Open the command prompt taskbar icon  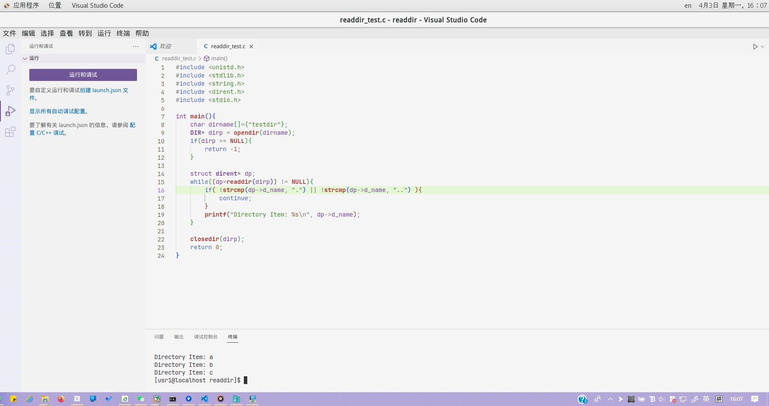coord(173,399)
